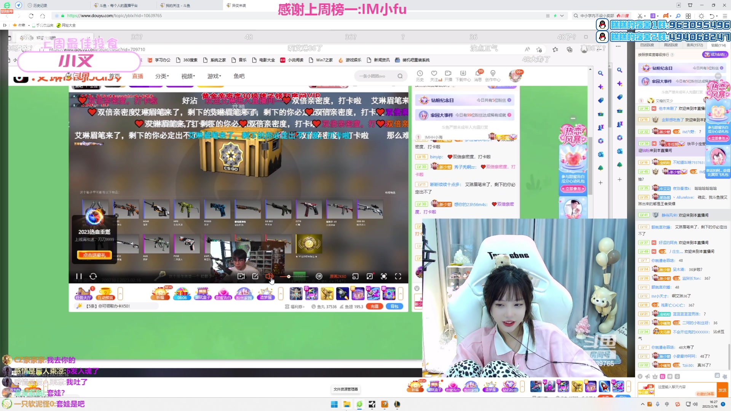Open the system volume tray icon
This screenshot has height=411, width=731.
(695, 404)
